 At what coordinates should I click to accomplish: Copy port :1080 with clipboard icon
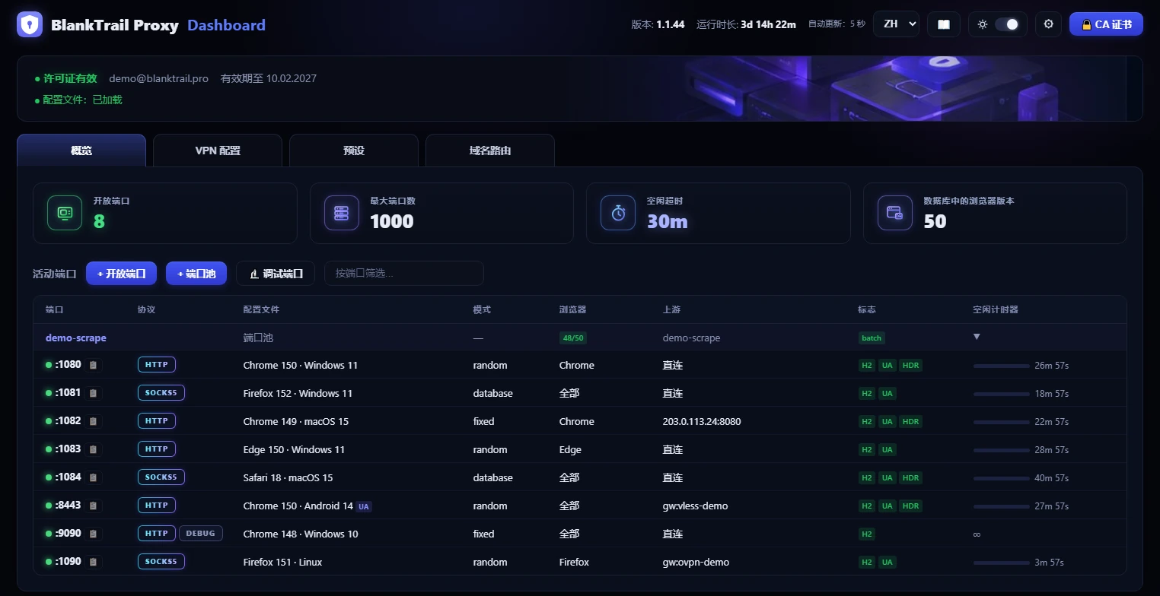click(x=94, y=366)
